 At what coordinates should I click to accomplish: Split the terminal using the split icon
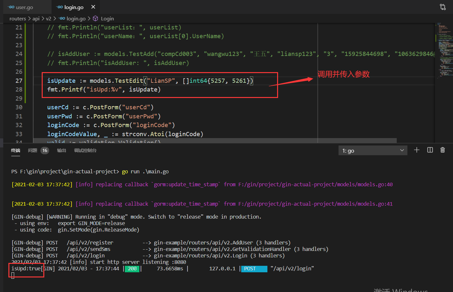pos(430,150)
